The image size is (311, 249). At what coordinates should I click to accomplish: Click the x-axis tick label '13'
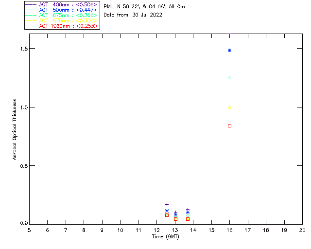(175, 230)
